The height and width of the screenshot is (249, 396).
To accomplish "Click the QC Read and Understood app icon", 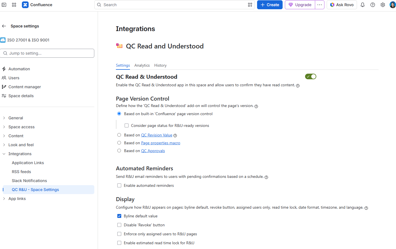I will pos(119,46).
